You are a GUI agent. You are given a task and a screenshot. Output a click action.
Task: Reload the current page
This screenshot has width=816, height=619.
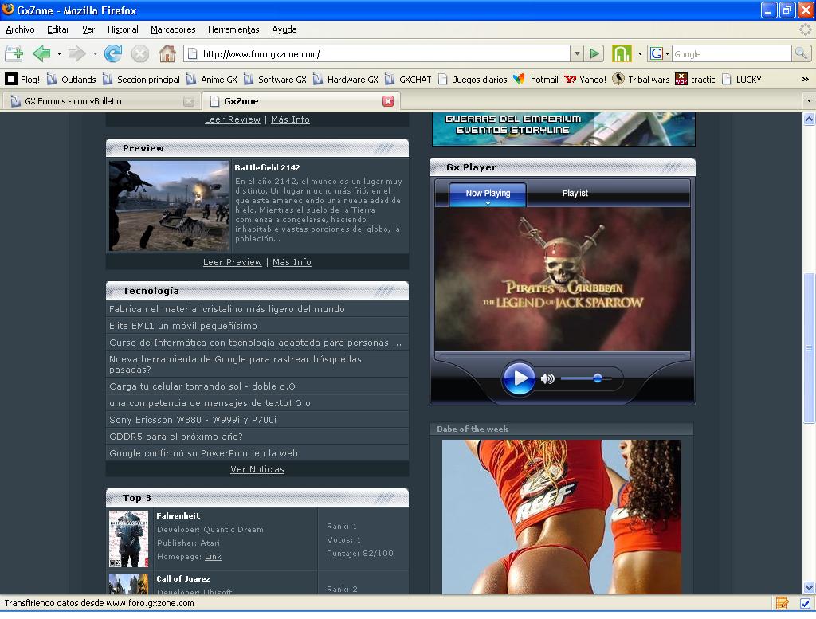113,53
